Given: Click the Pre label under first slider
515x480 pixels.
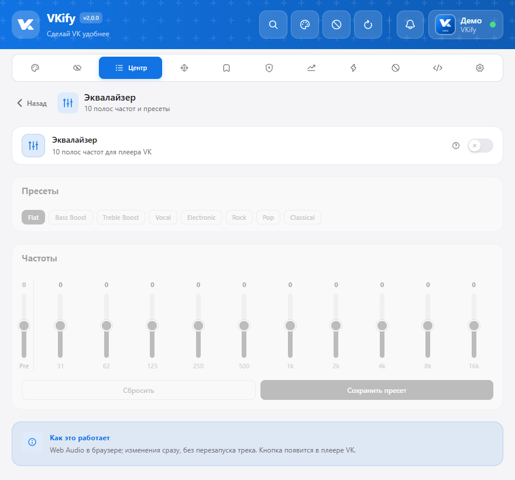Looking at the screenshot, I should [x=24, y=366].
